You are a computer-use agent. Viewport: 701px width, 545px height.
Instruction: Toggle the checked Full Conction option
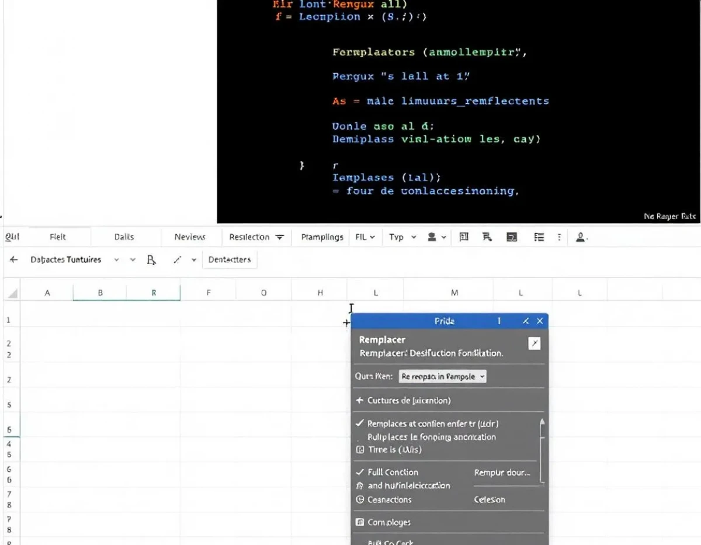click(360, 472)
